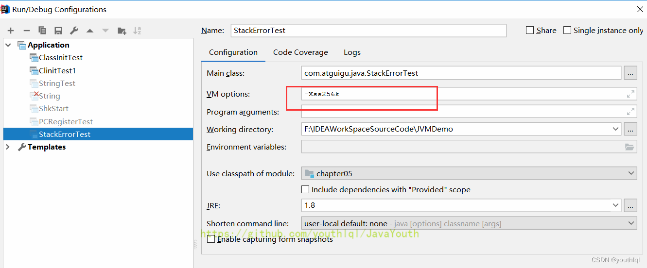
Task: Click the Environment variables field
Action: click(469, 147)
